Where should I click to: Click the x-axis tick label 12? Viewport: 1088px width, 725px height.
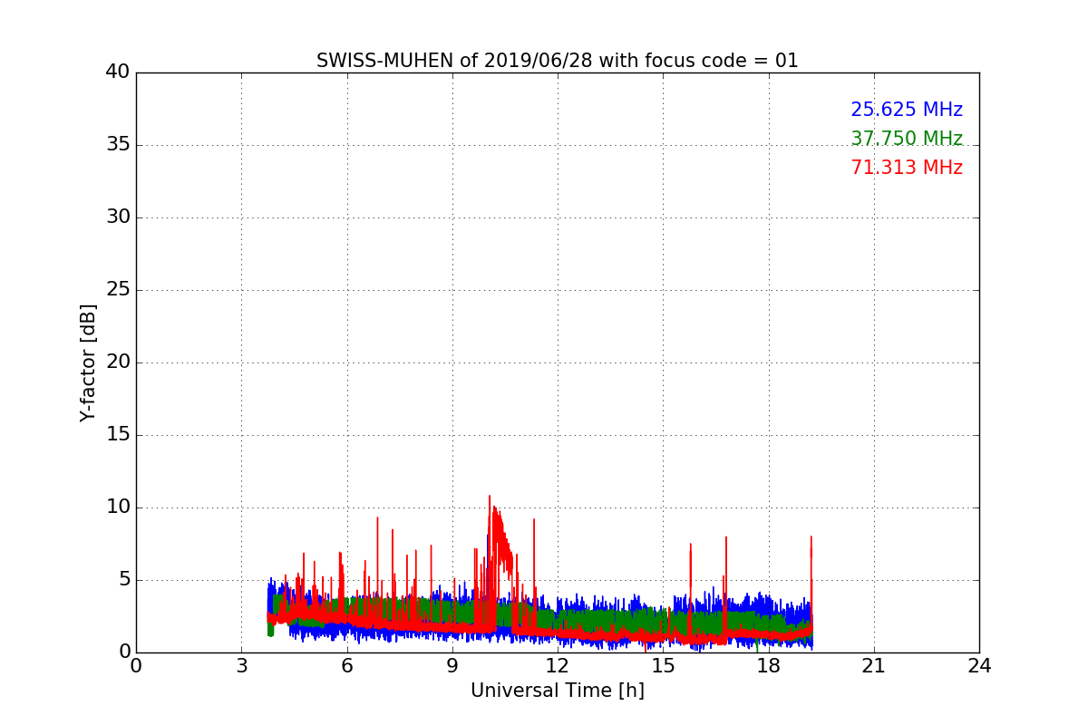coord(558,666)
